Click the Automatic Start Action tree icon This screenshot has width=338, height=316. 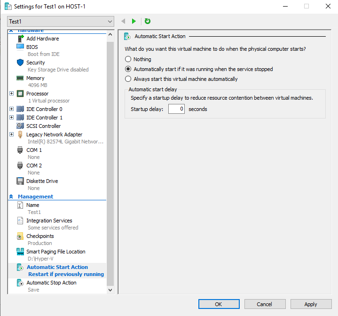click(20, 267)
